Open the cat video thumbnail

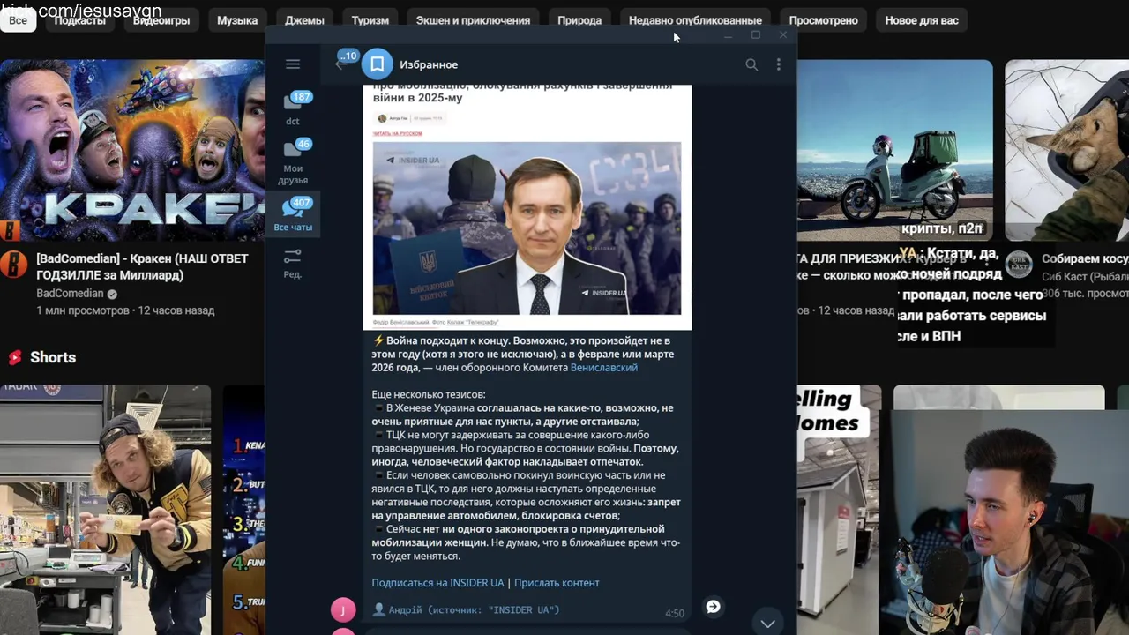(1066, 150)
